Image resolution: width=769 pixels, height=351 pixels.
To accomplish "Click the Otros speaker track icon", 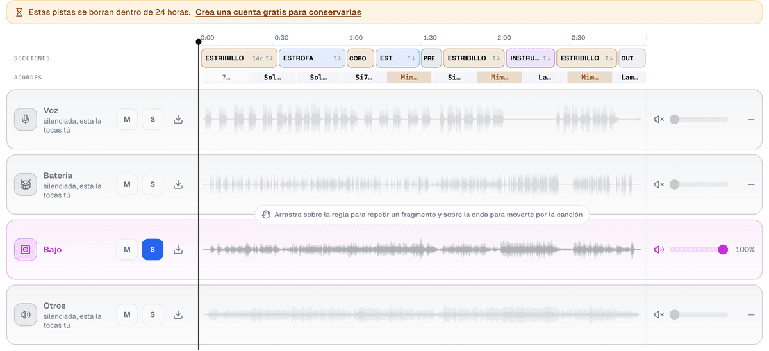I will point(26,314).
